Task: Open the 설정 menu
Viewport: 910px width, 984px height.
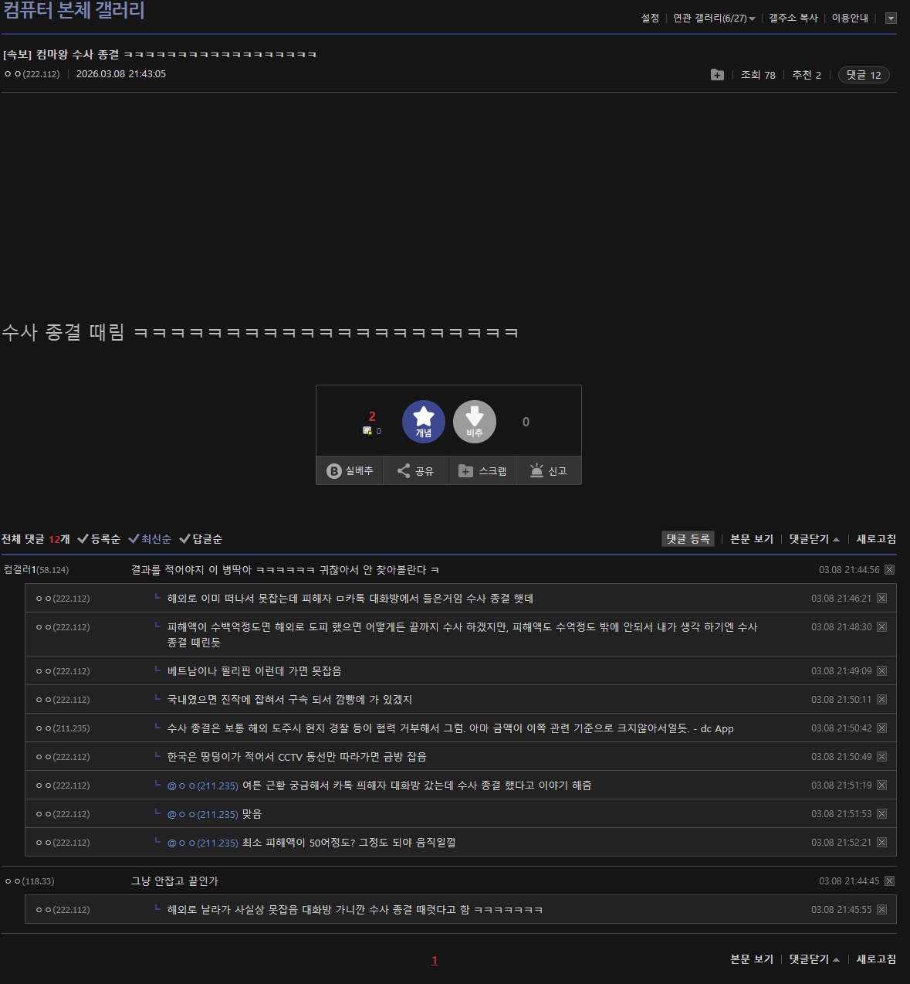Action: point(649,19)
